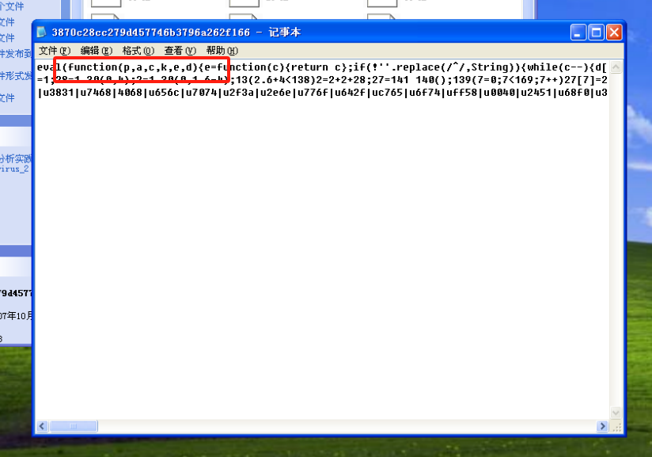Click the text '27=141 140()' on second line
The width and height of the screenshot is (652, 457).
pyautogui.click(x=409, y=80)
